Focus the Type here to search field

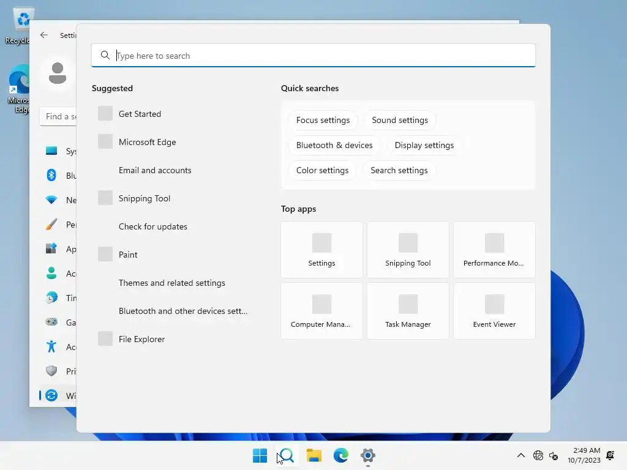pyautogui.click(x=313, y=56)
